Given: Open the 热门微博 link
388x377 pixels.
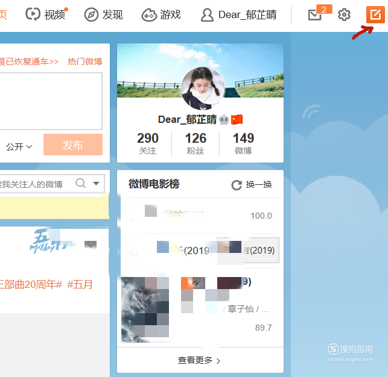Looking at the screenshot, I should coord(85,61).
